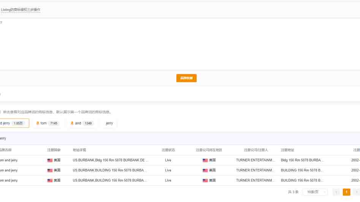Click inside the large brand text input area

pos(179,44)
